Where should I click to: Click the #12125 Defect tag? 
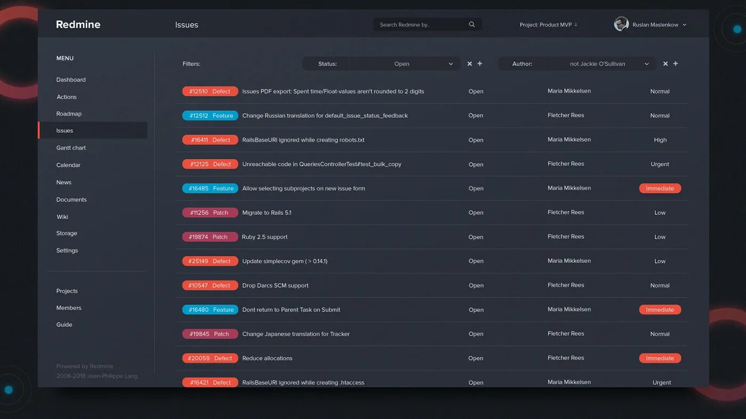[210, 164]
